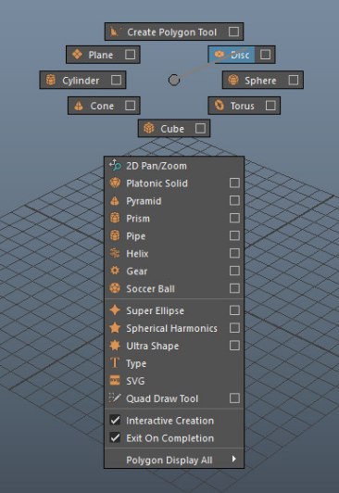Image resolution: width=339 pixels, height=493 pixels.
Task: Open the Pyramid option box
Action: (x=234, y=200)
